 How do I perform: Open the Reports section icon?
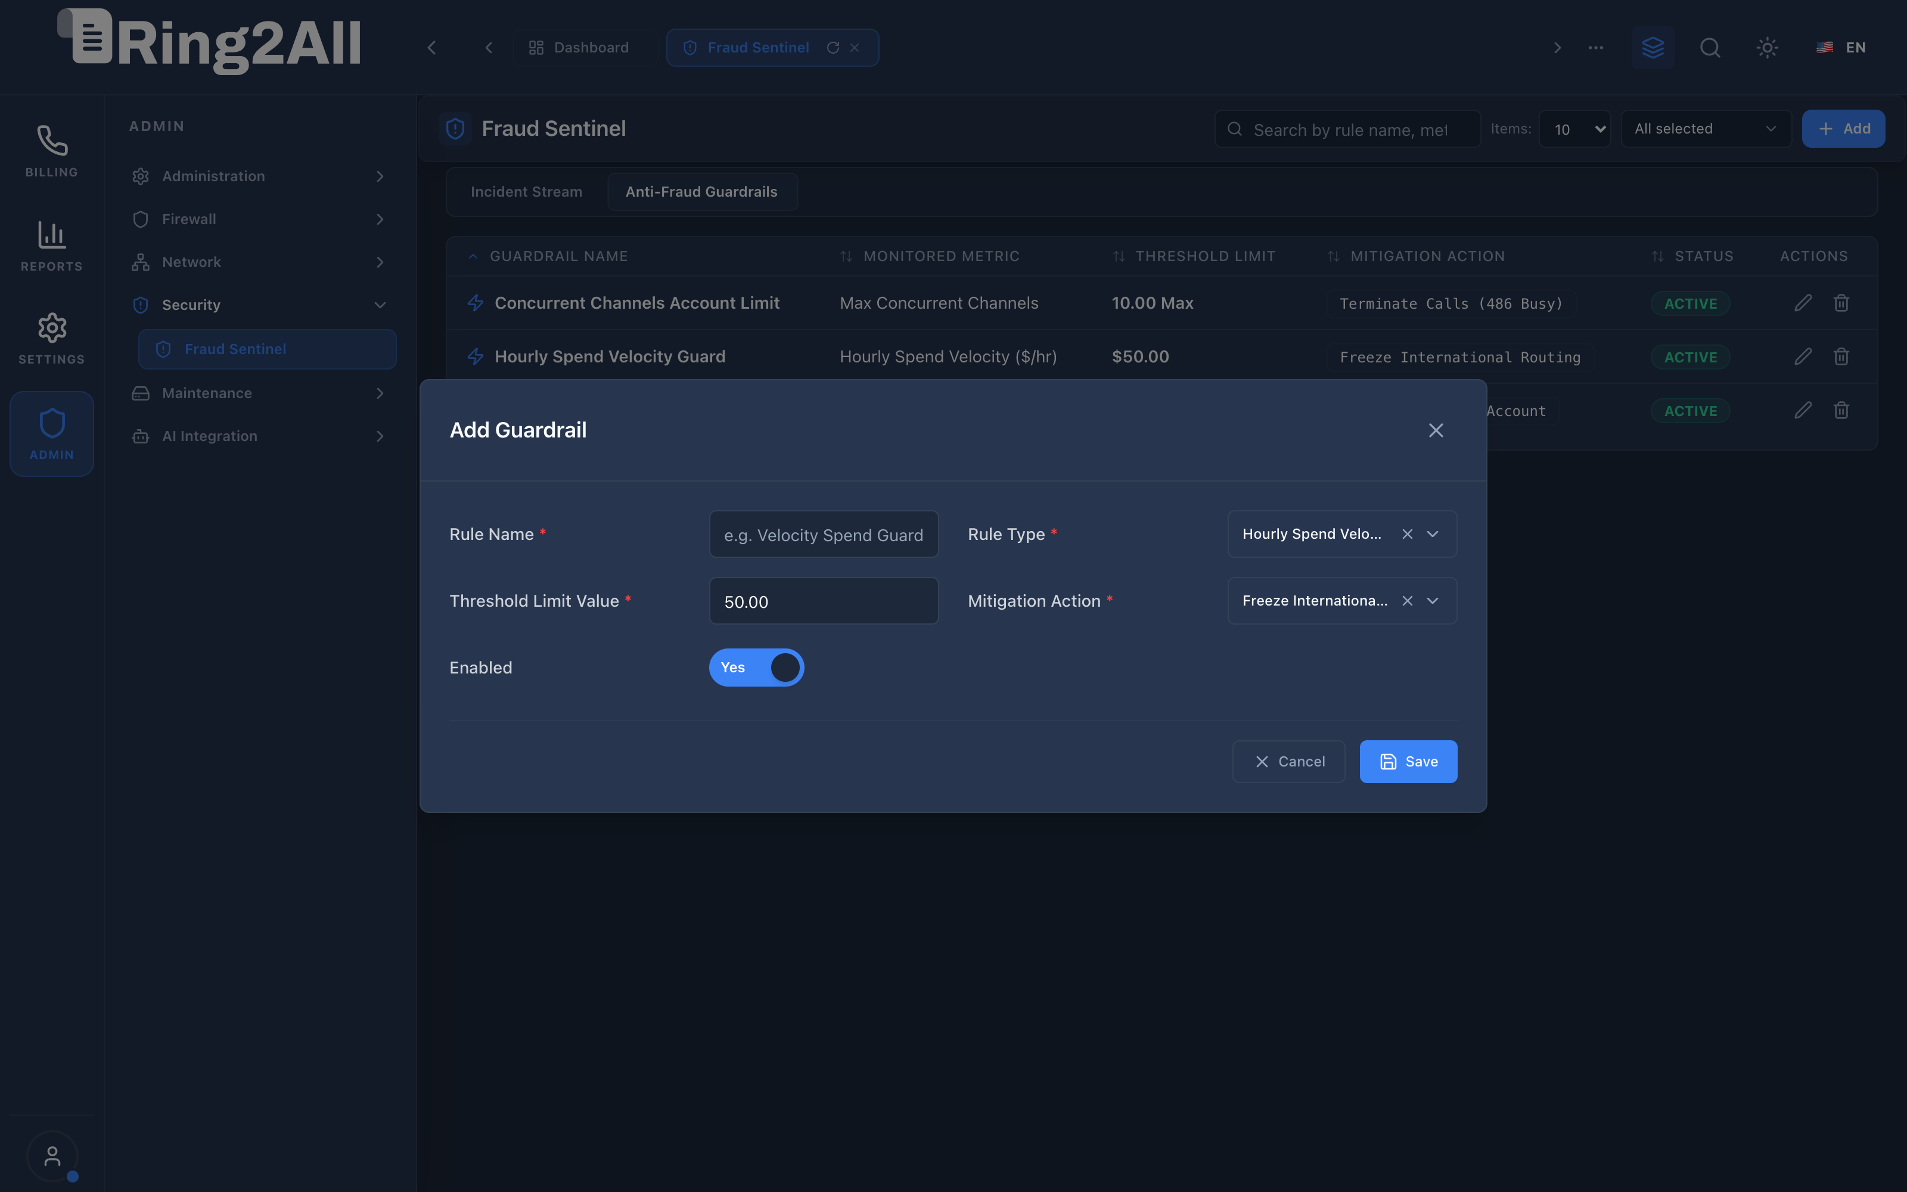[x=51, y=245]
